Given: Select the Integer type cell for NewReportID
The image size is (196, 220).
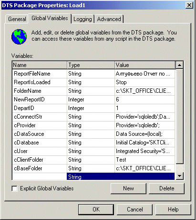Looking at the screenshot, I should click(91, 99).
